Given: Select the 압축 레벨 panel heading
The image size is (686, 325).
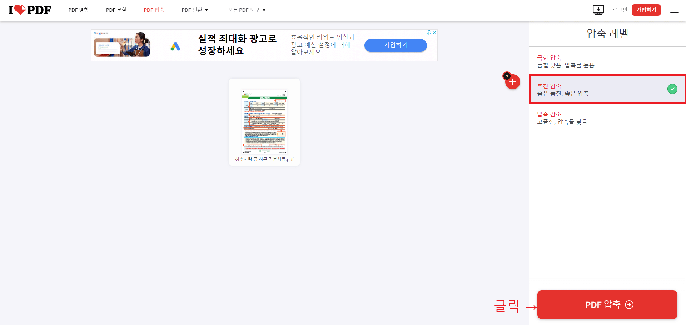Looking at the screenshot, I should (x=607, y=34).
